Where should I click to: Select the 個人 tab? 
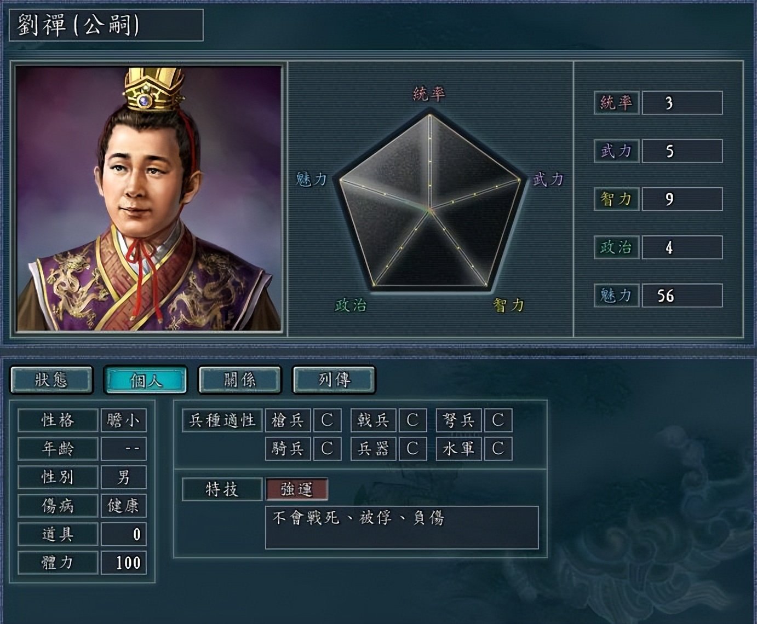[x=146, y=380]
